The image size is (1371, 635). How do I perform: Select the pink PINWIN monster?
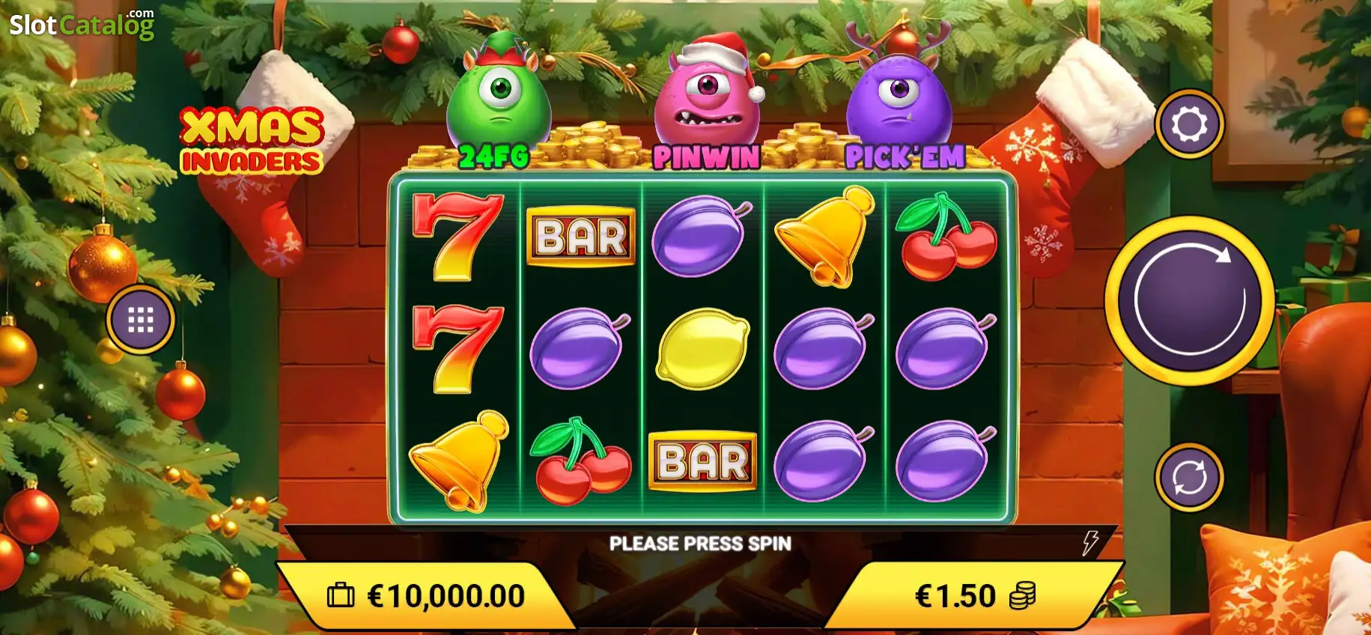pyautogui.click(x=708, y=103)
